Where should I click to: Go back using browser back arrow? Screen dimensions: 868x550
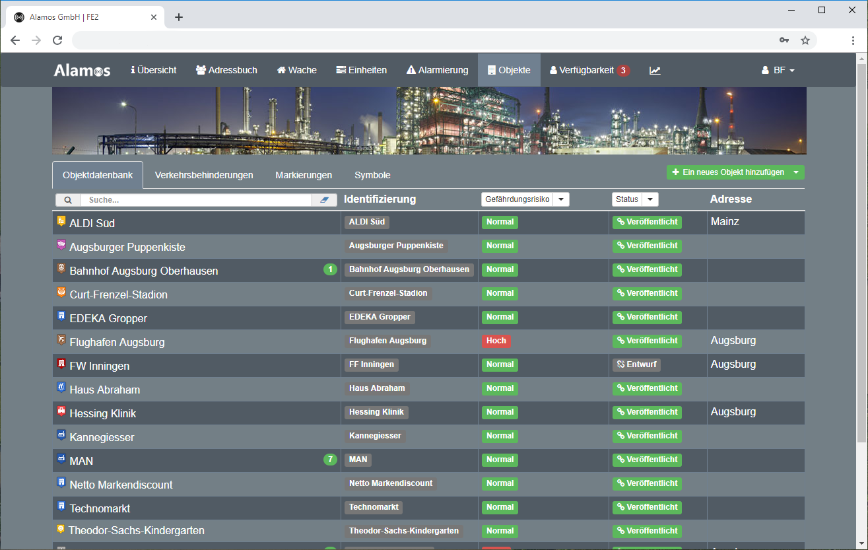point(15,40)
